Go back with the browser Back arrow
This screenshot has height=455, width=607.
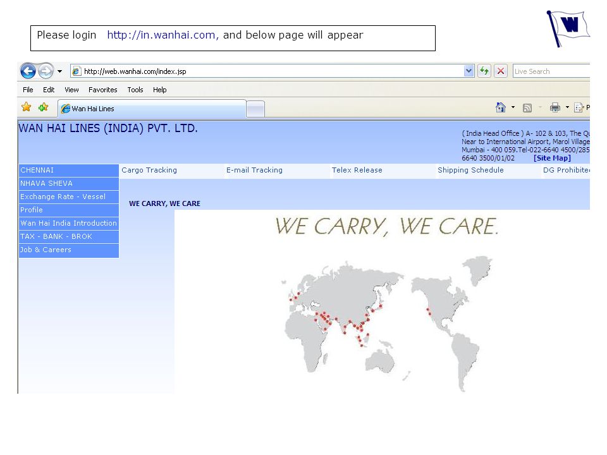[28, 71]
